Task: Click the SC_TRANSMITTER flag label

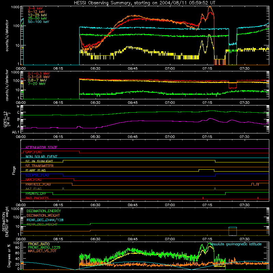Action: point(39,166)
